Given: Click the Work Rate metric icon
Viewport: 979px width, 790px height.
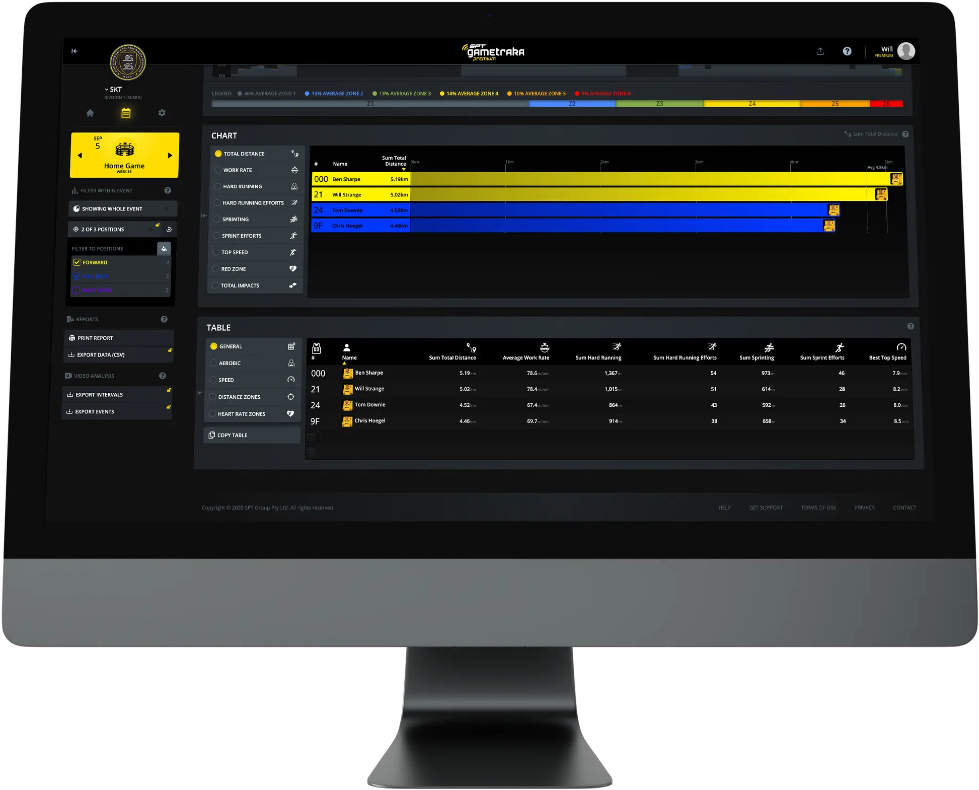Looking at the screenshot, I should coord(294,170).
